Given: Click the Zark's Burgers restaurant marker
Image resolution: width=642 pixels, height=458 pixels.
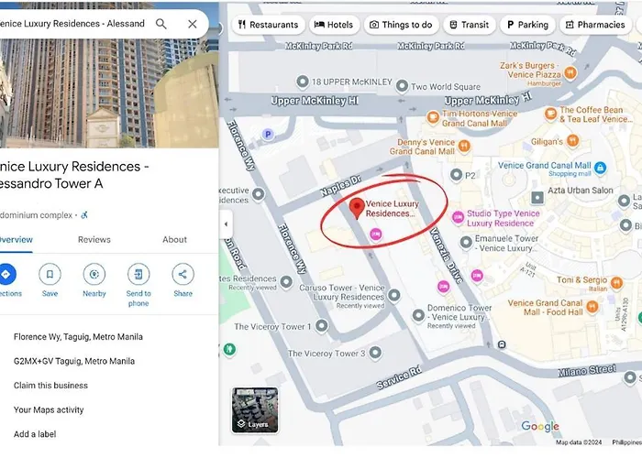Looking at the screenshot, I should [570, 73].
